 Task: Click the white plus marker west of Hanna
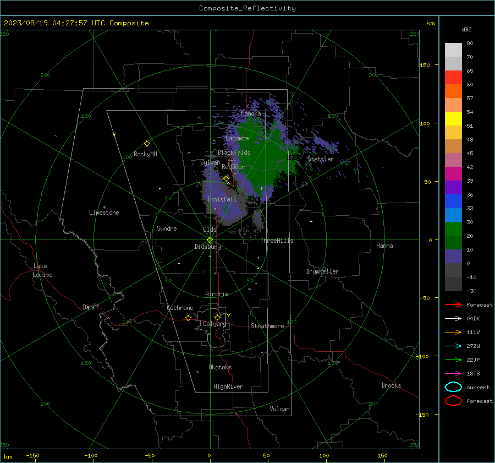pos(311,221)
